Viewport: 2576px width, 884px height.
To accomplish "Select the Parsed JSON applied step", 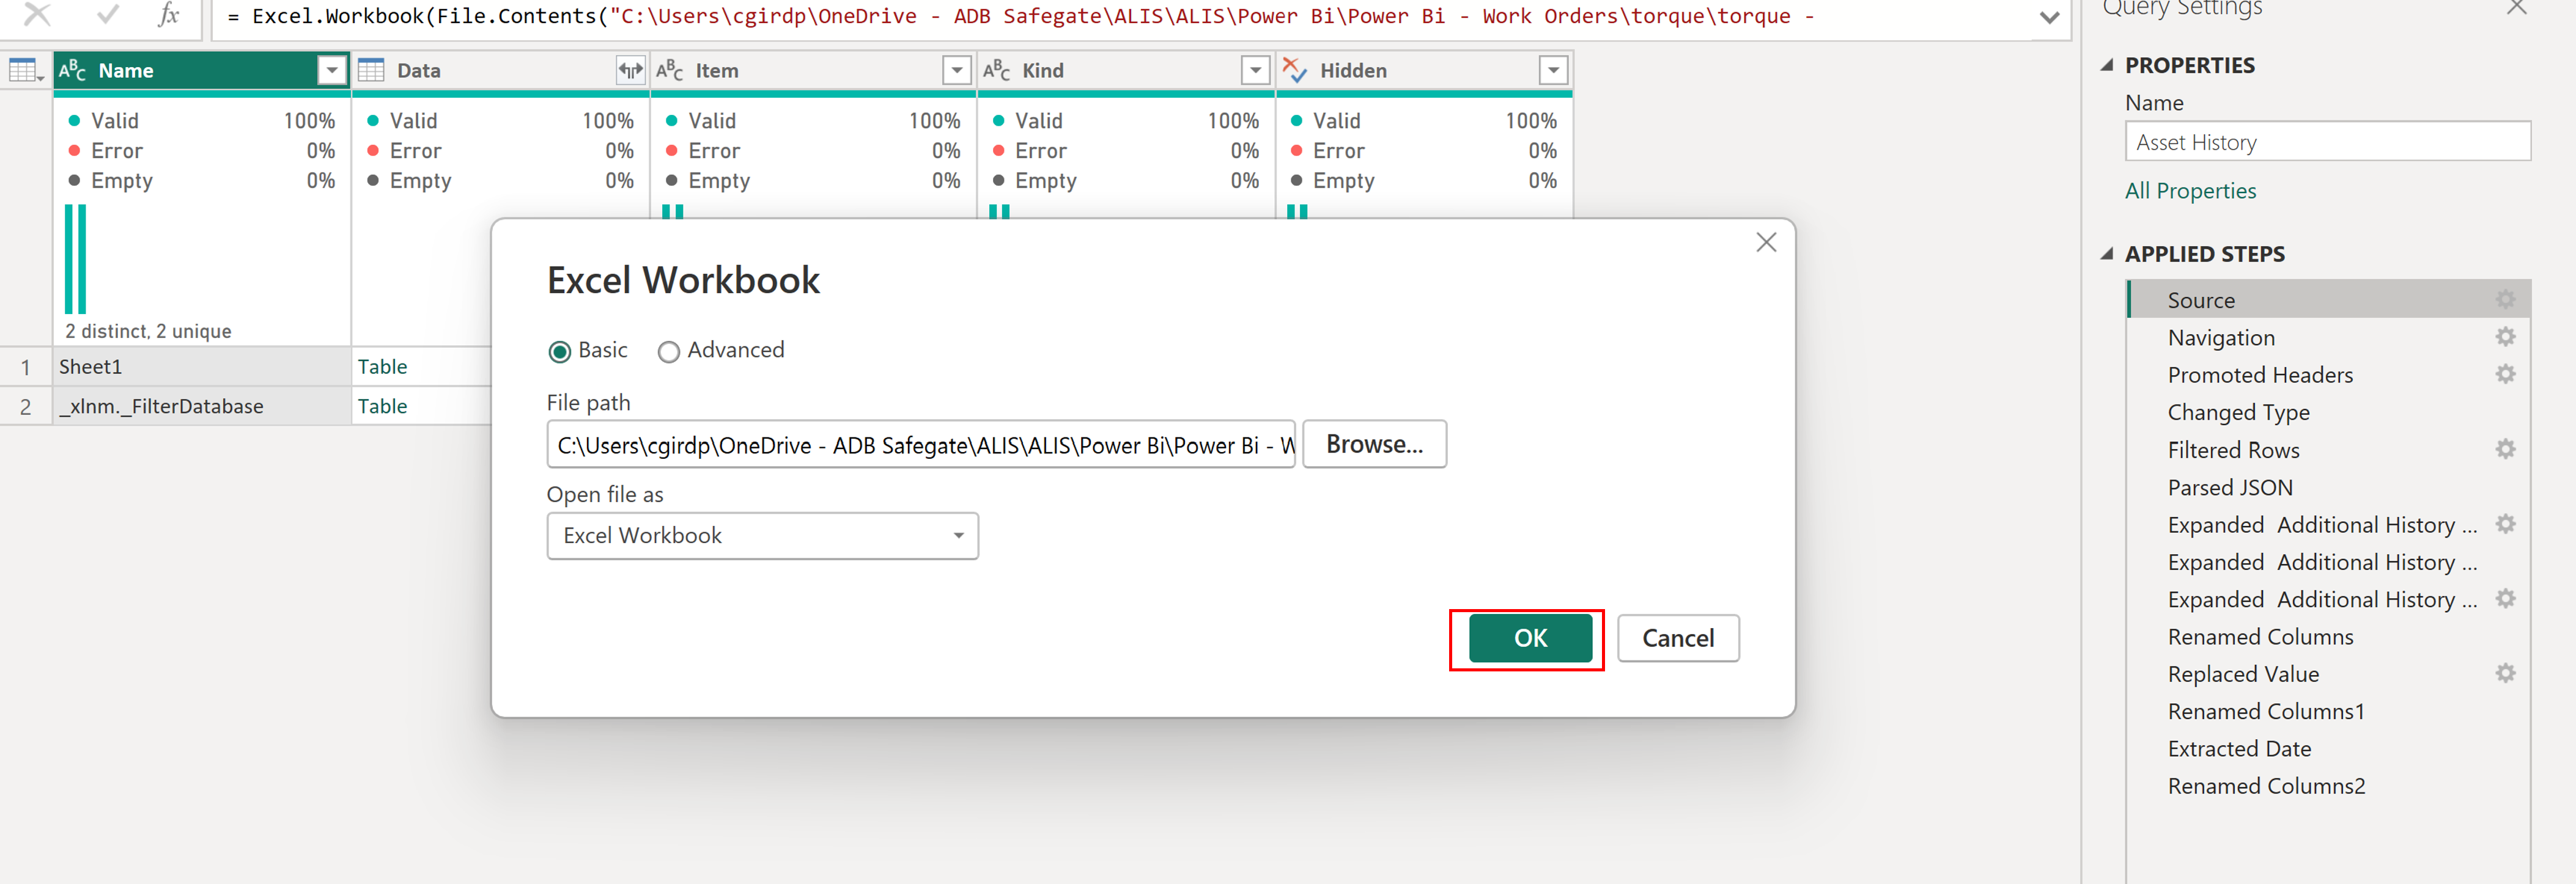I will coord(2229,486).
